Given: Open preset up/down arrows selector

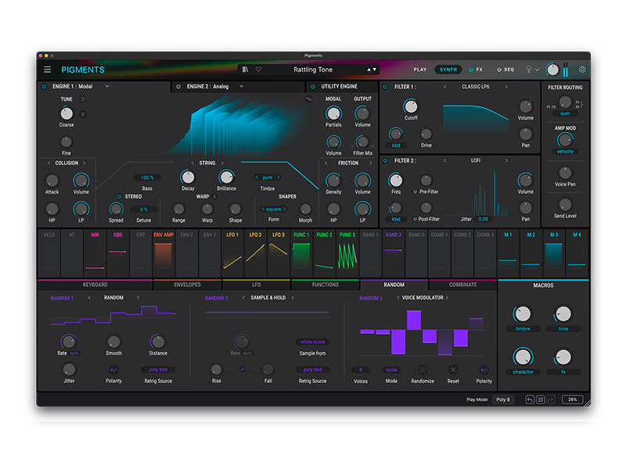Looking at the screenshot, I should click(372, 70).
